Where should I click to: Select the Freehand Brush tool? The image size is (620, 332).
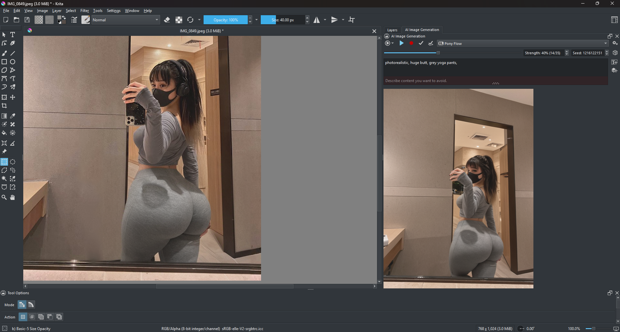point(4,53)
